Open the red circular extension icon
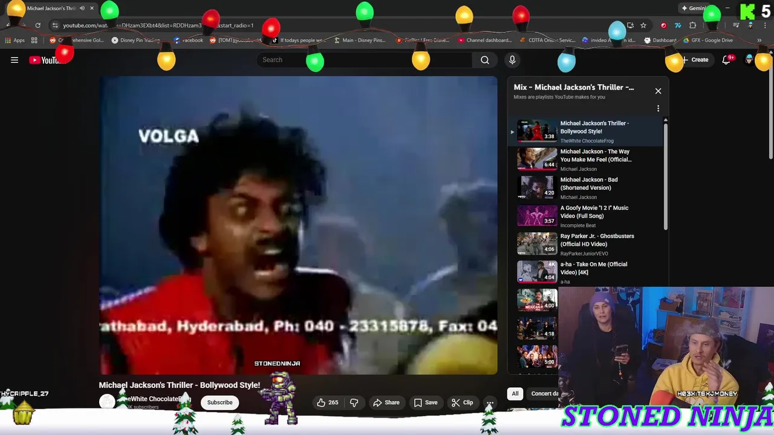774x435 pixels. coord(663,25)
